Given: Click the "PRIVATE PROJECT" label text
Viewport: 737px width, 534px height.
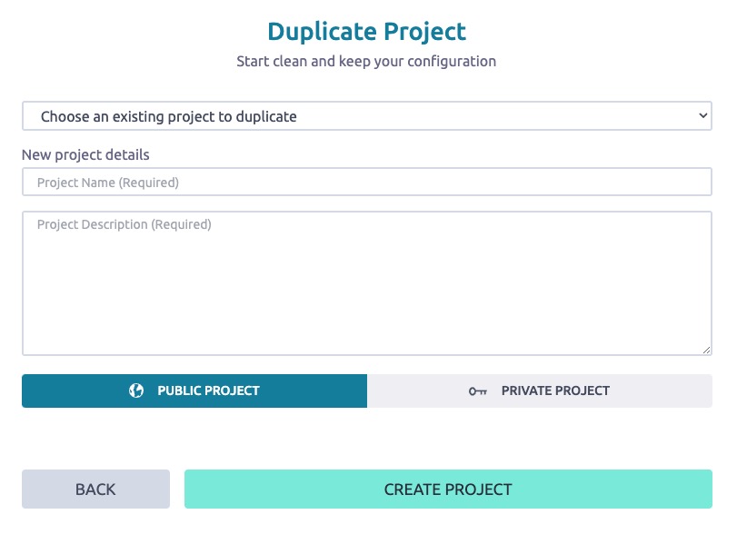Looking at the screenshot, I should [x=555, y=391].
